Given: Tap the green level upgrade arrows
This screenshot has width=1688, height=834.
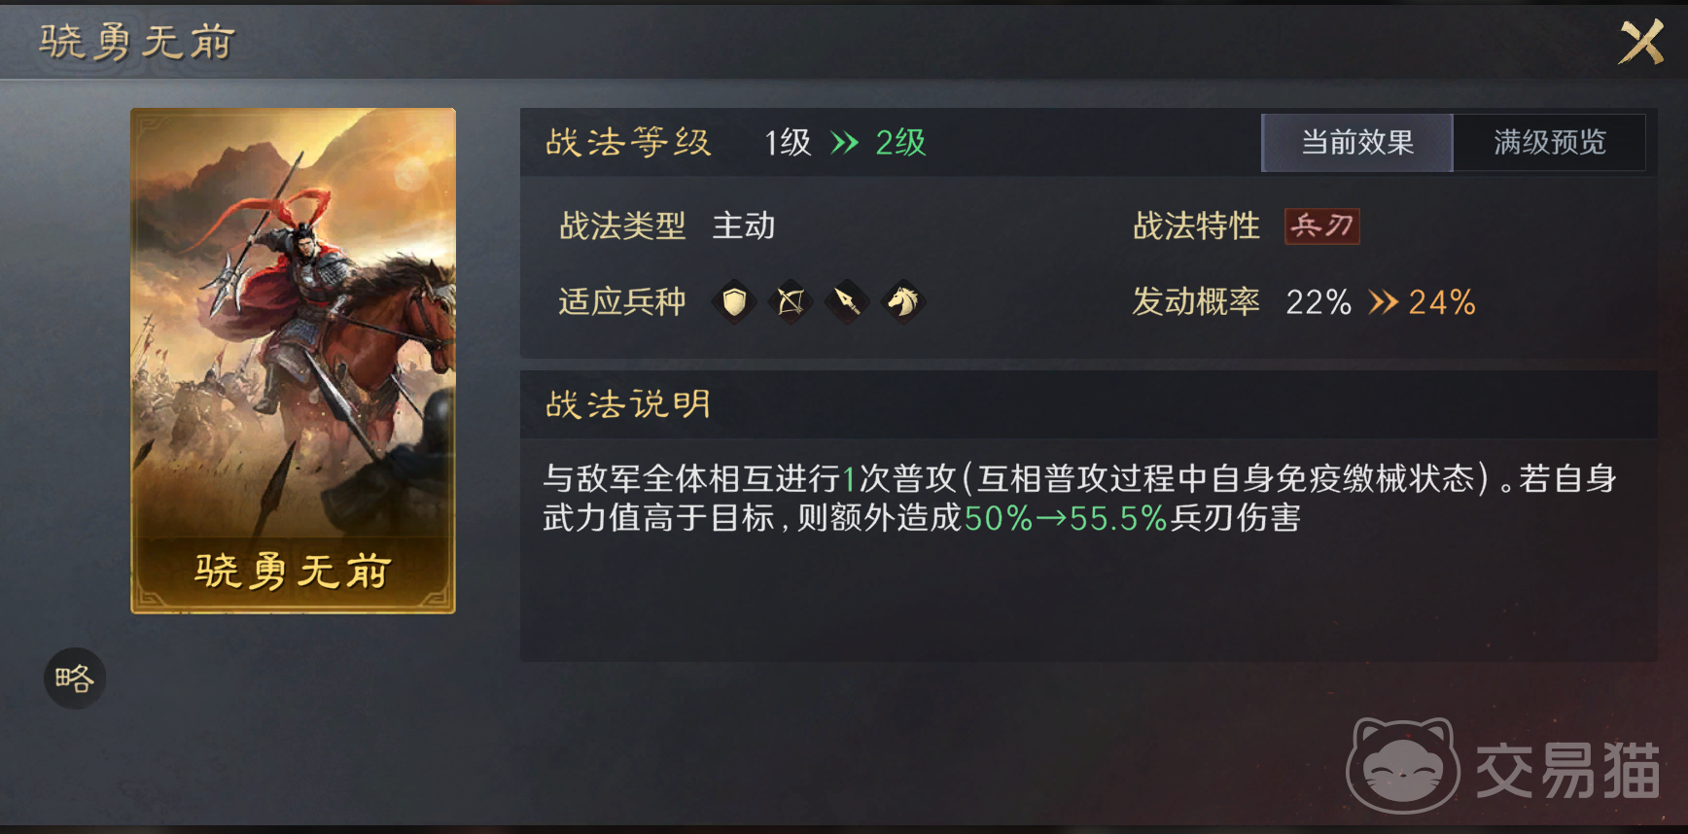Looking at the screenshot, I should 844,143.
